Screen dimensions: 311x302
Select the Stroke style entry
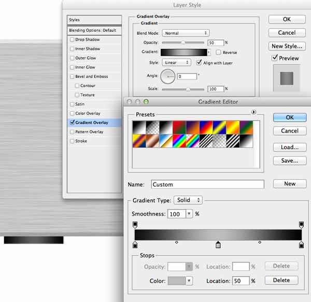(81, 141)
